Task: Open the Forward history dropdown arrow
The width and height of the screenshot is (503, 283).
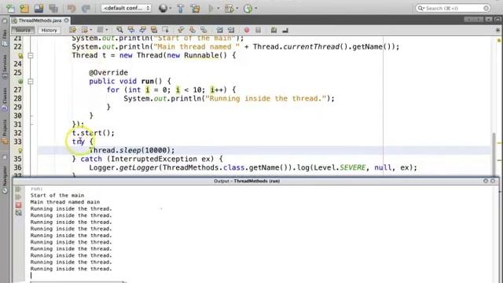Action: point(107,30)
